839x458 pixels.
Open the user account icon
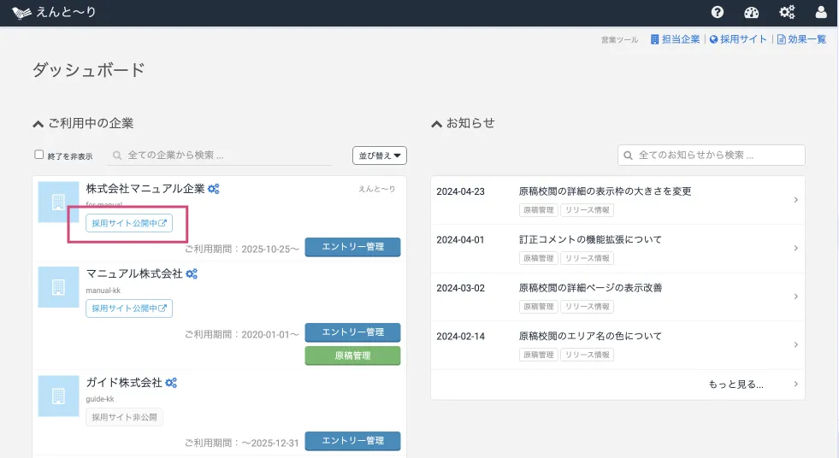(x=821, y=12)
